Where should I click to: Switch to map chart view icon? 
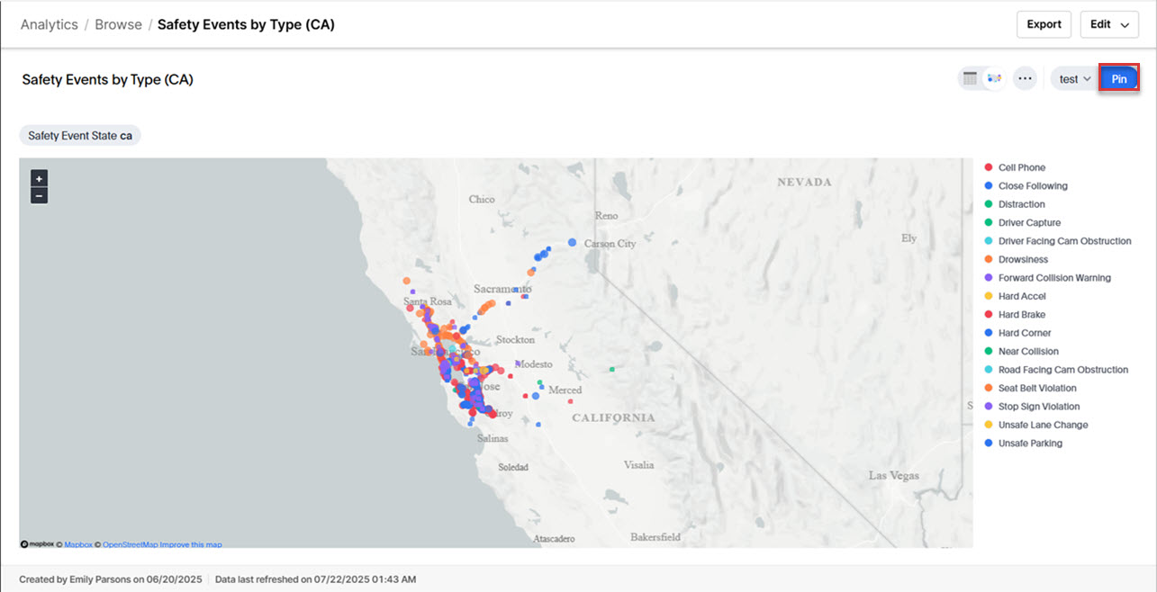(x=994, y=79)
